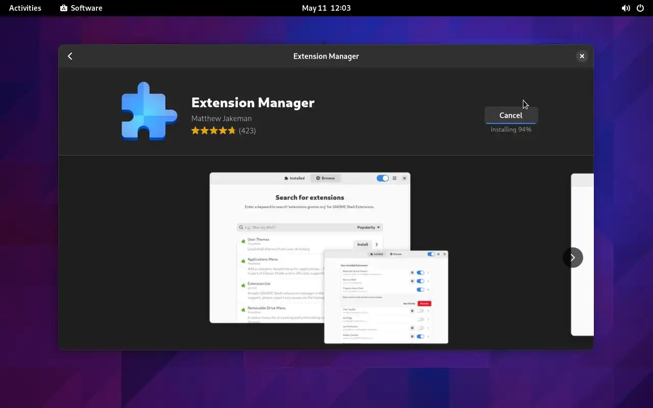
Task: Close the Extension Manager details window
Action: tap(582, 56)
